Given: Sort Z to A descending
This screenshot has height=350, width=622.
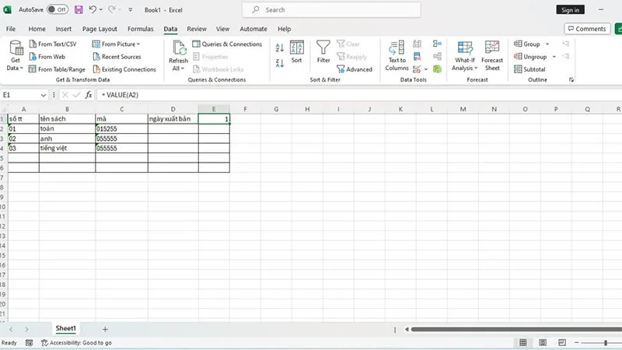Looking at the screenshot, I should 280,63.
